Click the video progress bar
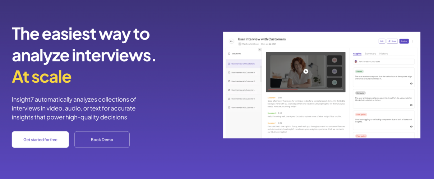Viewport: 434px width, 179px height. tap(305, 89)
